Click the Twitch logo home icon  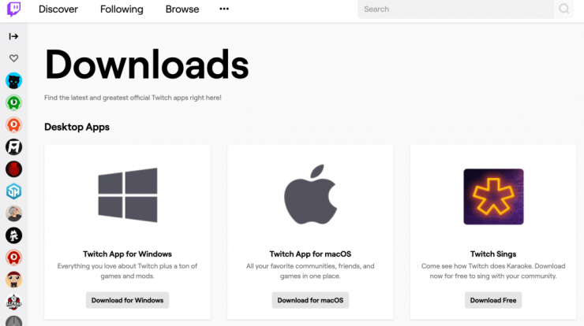point(13,9)
